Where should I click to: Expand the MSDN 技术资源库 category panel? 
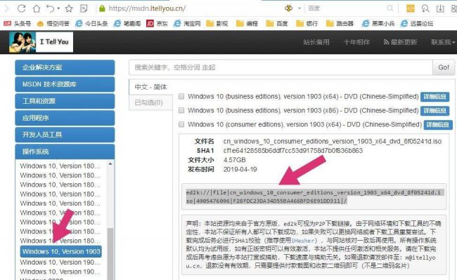click(x=65, y=84)
